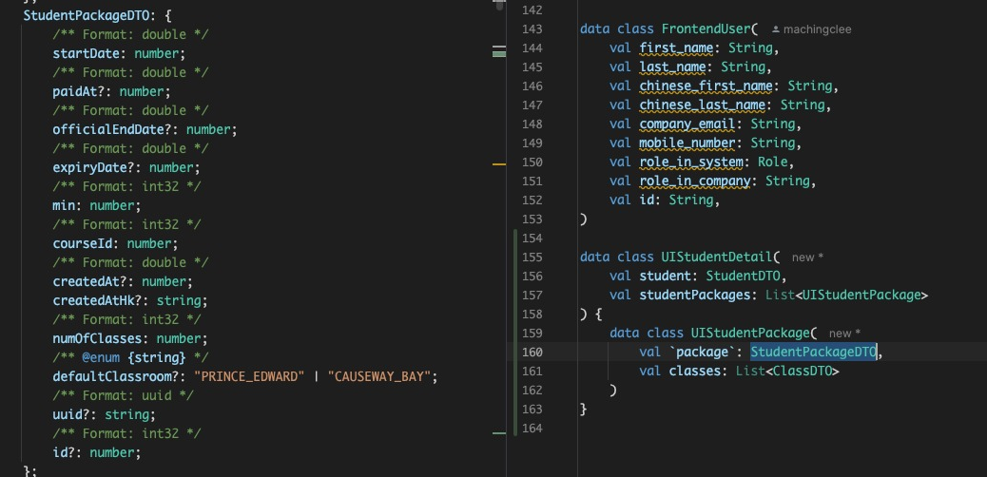Open the machingclee author annotation

pos(817,29)
